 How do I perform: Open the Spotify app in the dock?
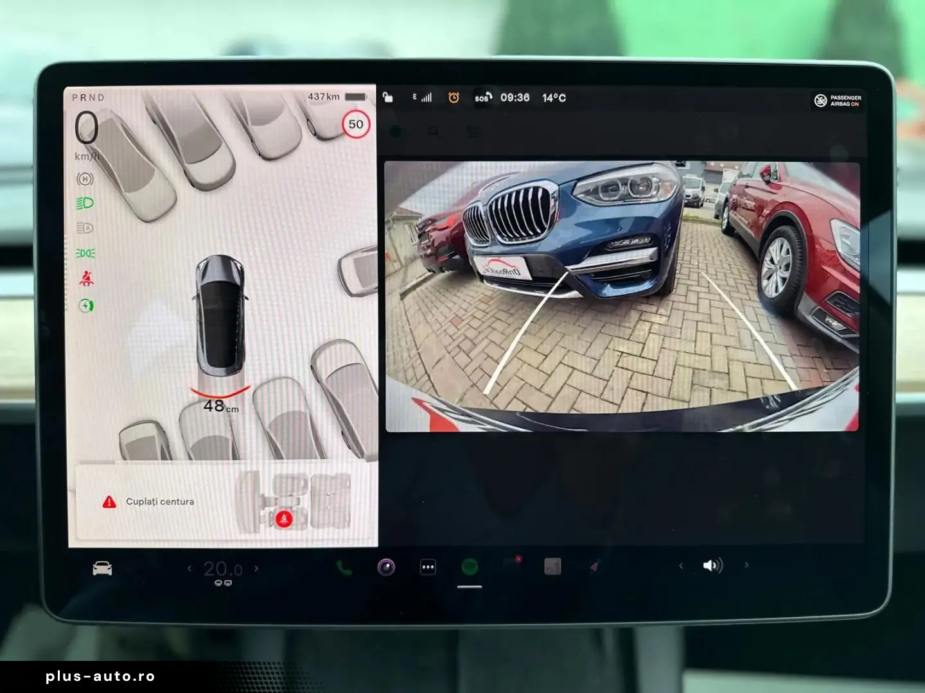470,567
